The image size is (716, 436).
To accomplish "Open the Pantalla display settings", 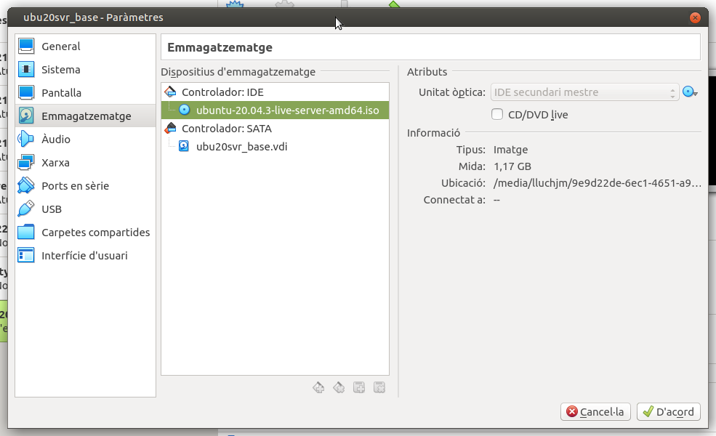I will pos(61,93).
